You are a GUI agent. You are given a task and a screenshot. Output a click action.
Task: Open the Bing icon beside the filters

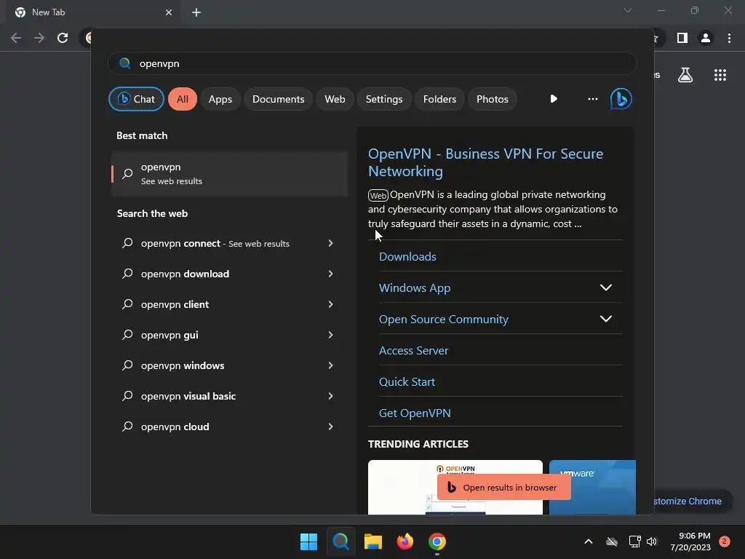click(x=621, y=99)
